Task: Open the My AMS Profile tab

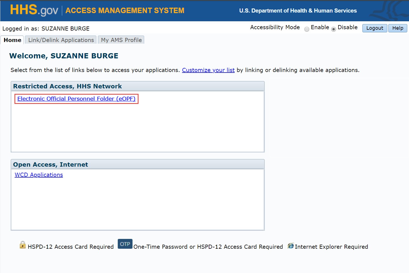Action: pyautogui.click(x=121, y=40)
